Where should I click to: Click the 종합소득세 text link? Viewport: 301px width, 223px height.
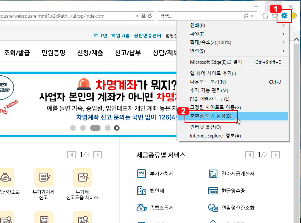[162, 208]
